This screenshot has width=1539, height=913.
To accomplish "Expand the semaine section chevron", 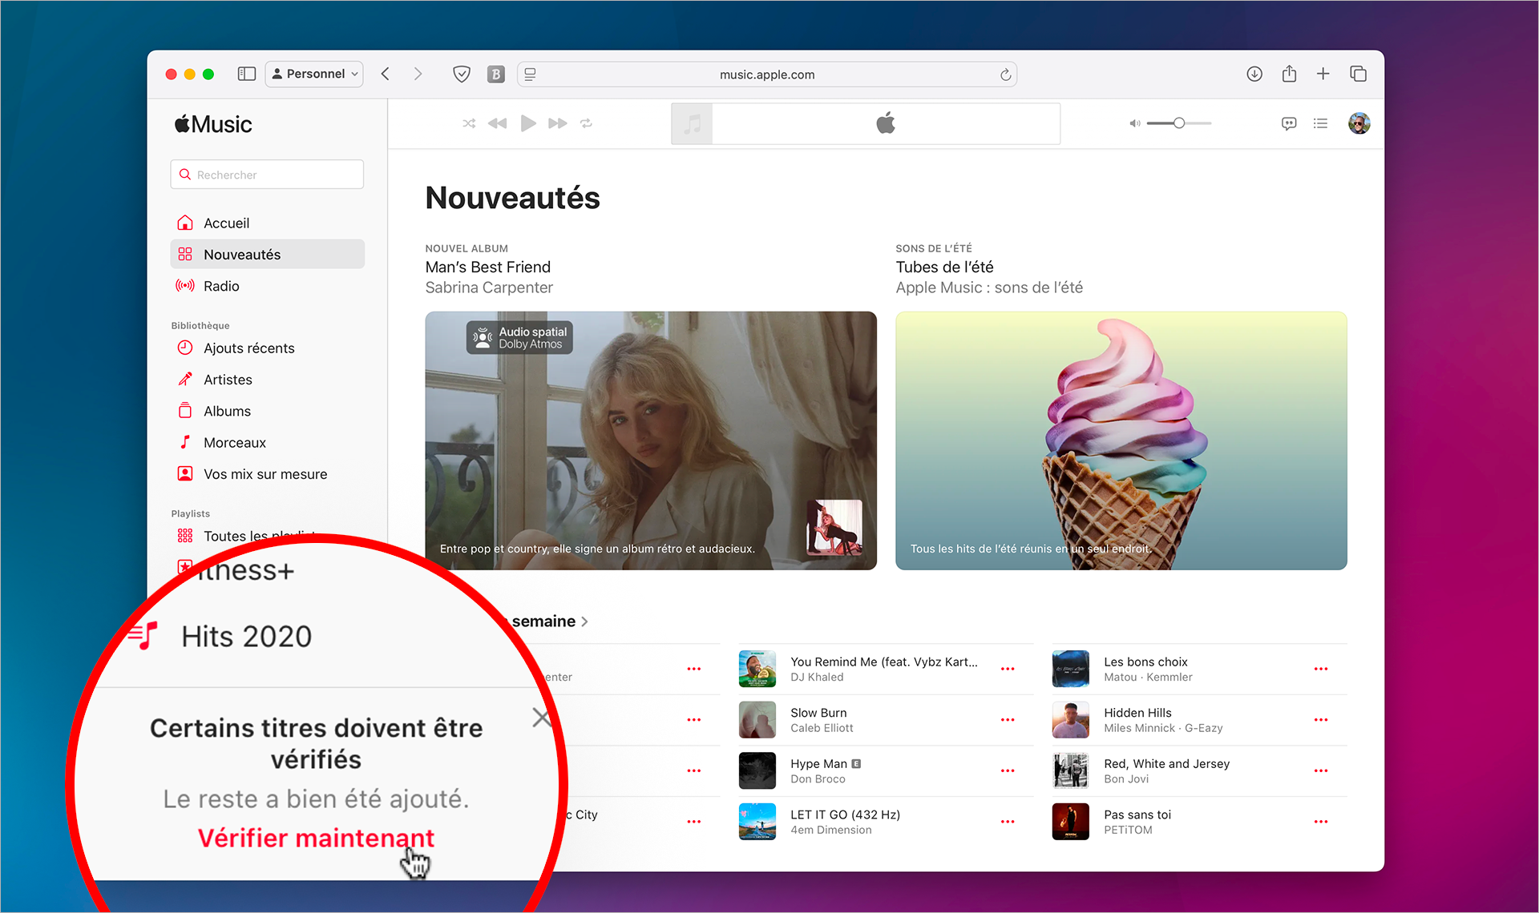I will [585, 621].
